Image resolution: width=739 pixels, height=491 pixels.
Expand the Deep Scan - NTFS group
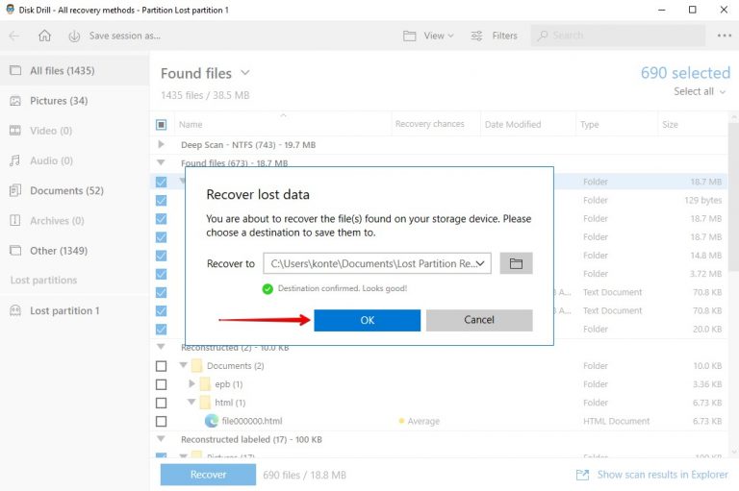point(161,144)
